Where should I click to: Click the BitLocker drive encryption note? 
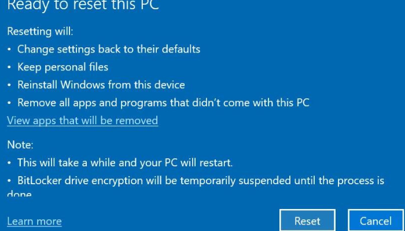point(201,181)
